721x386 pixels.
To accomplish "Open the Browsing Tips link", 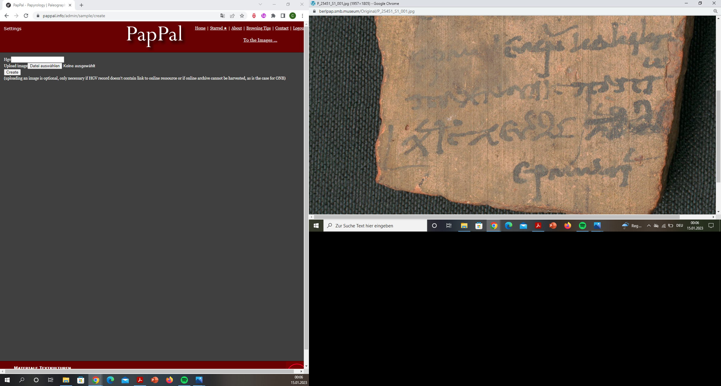I will pyautogui.click(x=259, y=28).
